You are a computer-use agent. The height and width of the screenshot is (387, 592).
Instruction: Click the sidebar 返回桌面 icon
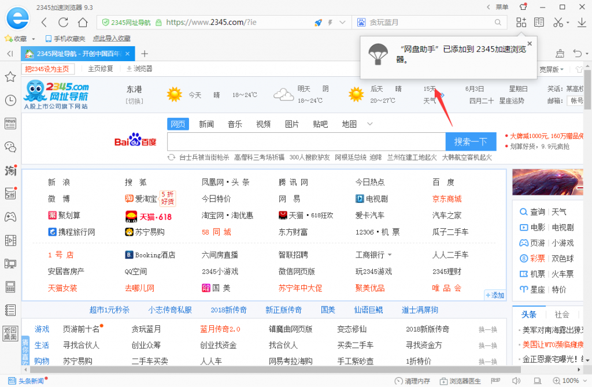(10, 334)
